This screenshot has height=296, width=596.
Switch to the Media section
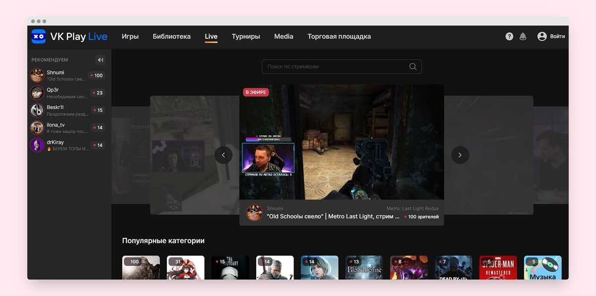coord(284,36)
